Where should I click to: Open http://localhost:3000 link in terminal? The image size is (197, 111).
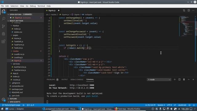[82, 85]
